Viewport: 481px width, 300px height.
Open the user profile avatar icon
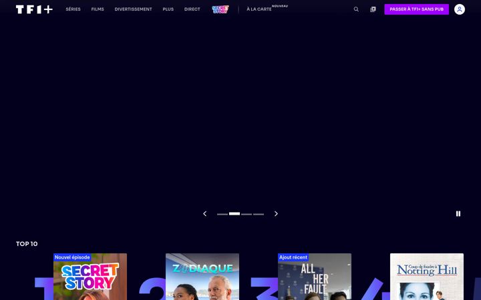pos(460,9)
